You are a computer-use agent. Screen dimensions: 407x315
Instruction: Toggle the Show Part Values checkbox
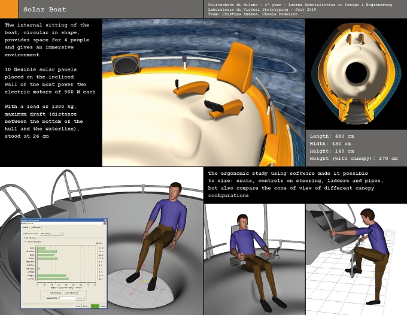[x=25, y=241]
